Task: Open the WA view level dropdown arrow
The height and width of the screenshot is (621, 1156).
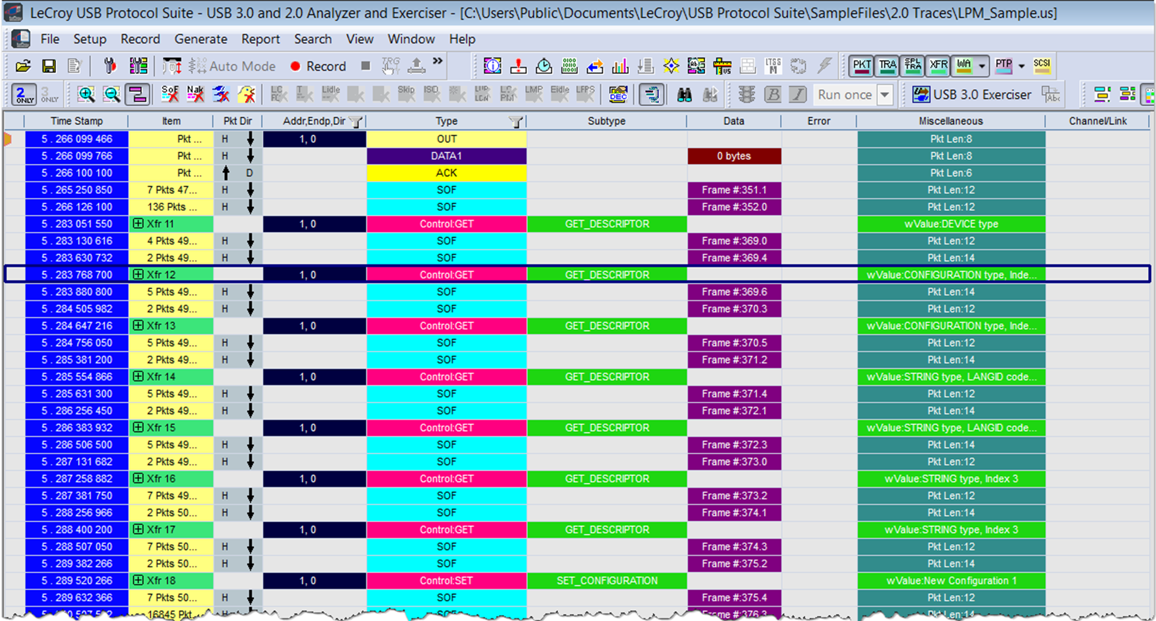Action: pos(982,66)
